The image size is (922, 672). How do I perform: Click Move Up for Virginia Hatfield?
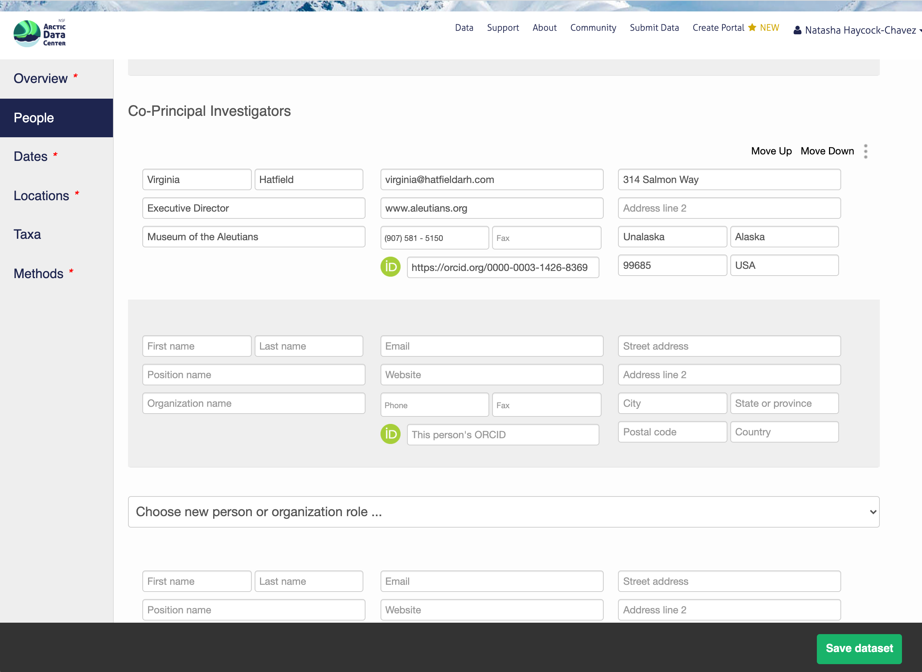coord(771,151)
